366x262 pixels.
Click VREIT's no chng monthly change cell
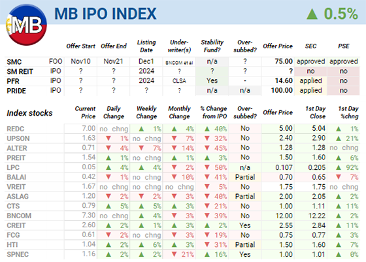click(x=179, y=187)
